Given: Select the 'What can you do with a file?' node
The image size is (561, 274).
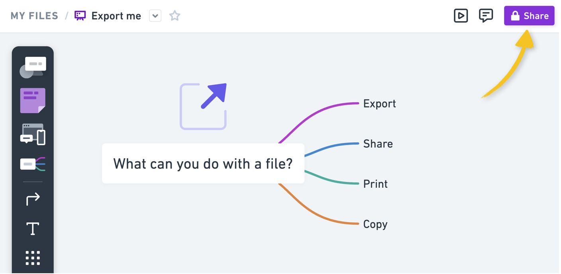Looking at the screenshot, I should click(203, 164).
